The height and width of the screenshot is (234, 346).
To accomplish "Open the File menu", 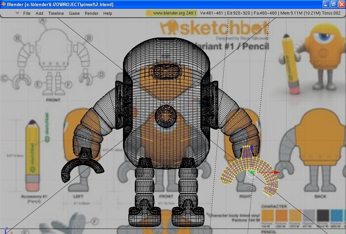I will [x=27, y=14].
